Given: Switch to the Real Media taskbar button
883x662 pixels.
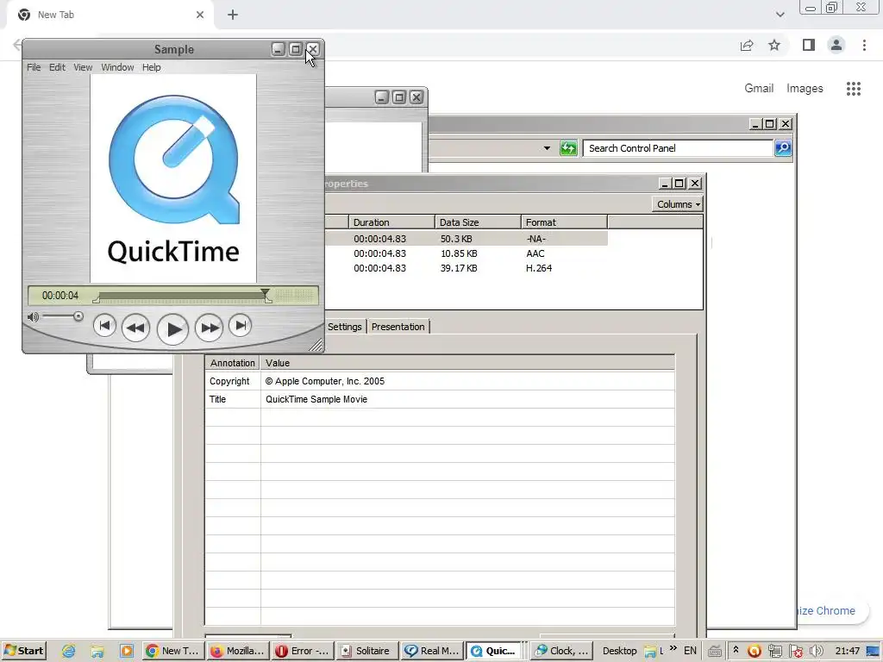Looking at the screenshot, I should [x=432, y=651].
